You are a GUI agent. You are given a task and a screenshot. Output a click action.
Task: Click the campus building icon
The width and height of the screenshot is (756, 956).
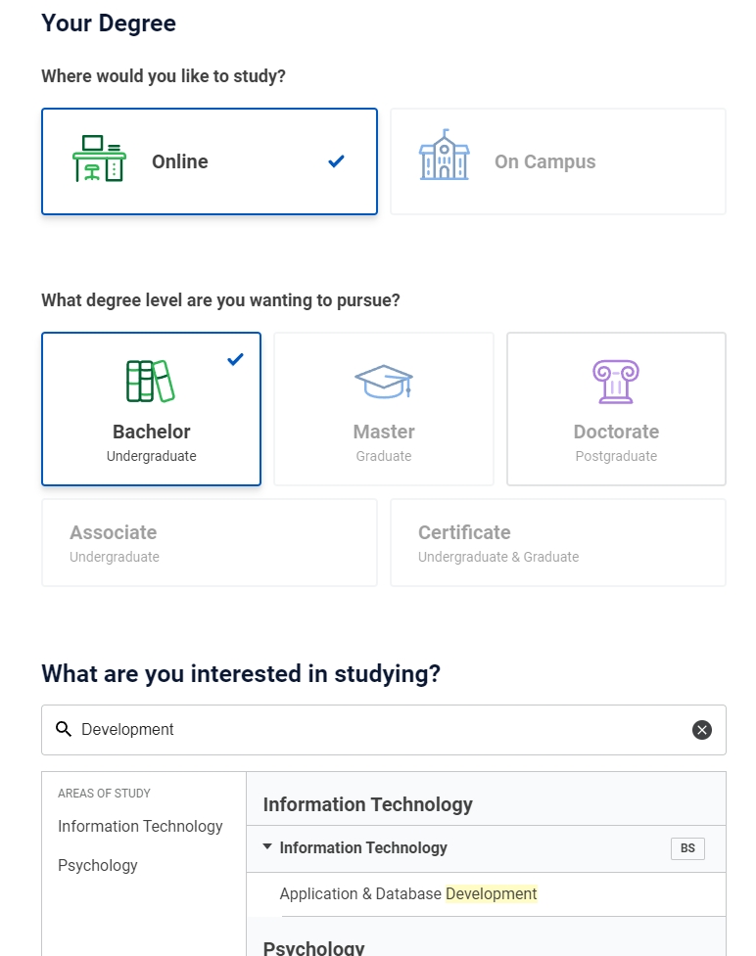click(x=444, y=156)
